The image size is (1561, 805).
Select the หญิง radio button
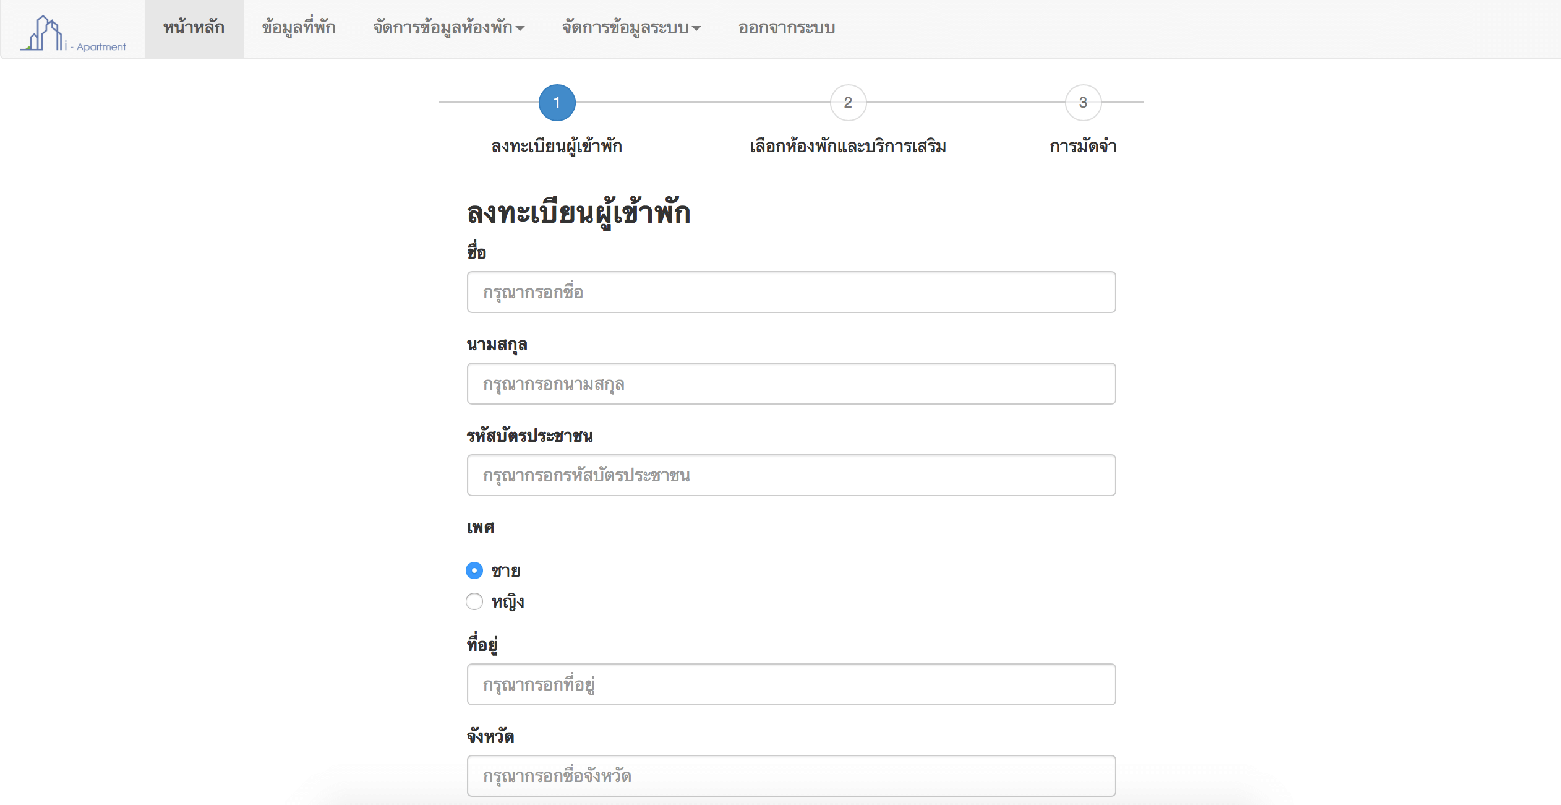click(x=474, y=601)
